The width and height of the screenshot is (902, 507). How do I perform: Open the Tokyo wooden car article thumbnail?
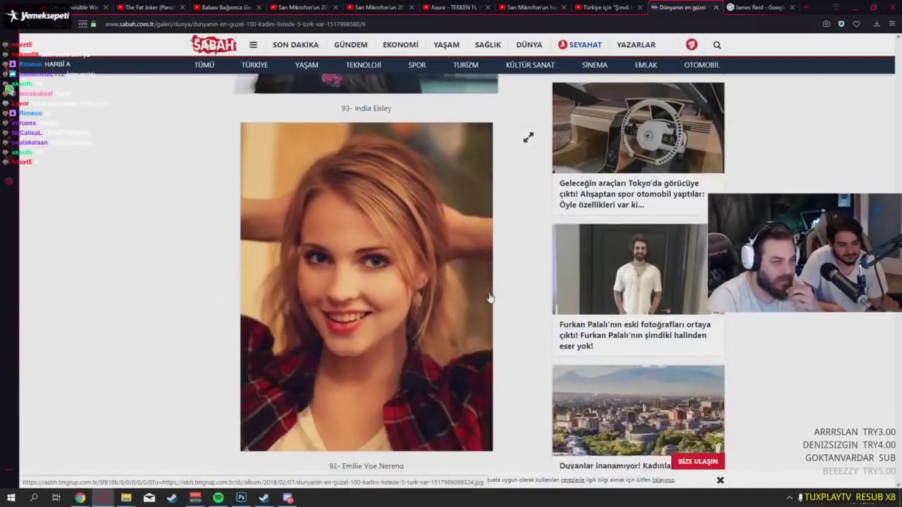click(x=638, y=127)
